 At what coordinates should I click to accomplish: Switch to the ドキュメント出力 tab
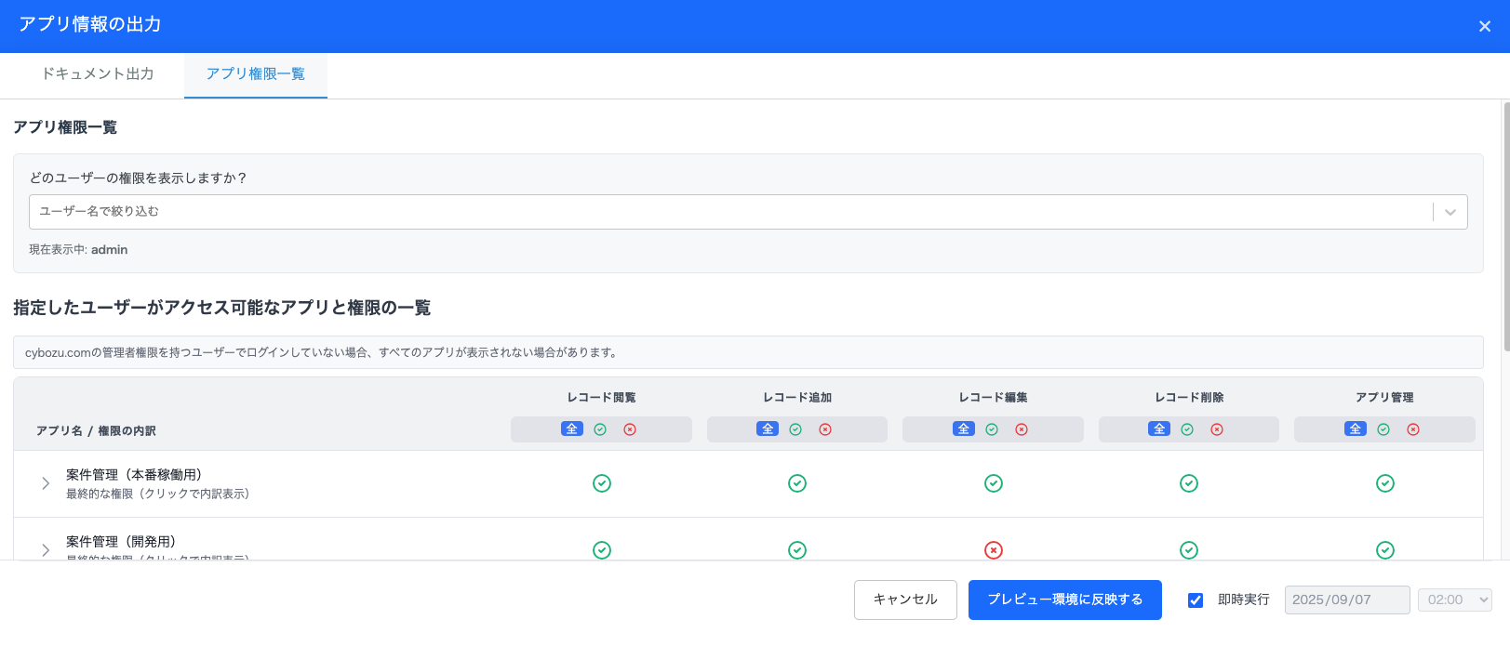click(98, 74)
